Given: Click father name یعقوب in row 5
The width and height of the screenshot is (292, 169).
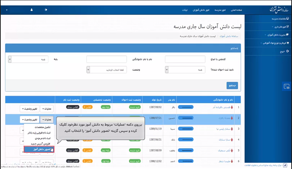Looking at the screenshot, I should click(172, 150).
